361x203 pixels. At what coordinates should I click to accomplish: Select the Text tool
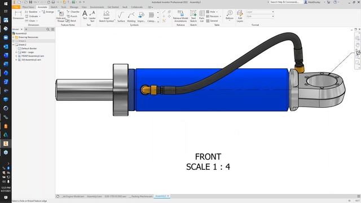pos(85,16)
